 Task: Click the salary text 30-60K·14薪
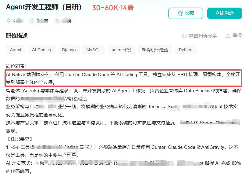tap(113, 8)
